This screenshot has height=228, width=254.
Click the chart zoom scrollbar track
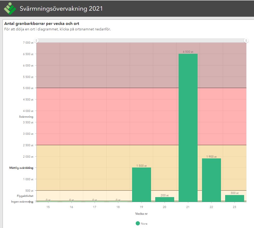pyautogui.click(x=141, y=41)
